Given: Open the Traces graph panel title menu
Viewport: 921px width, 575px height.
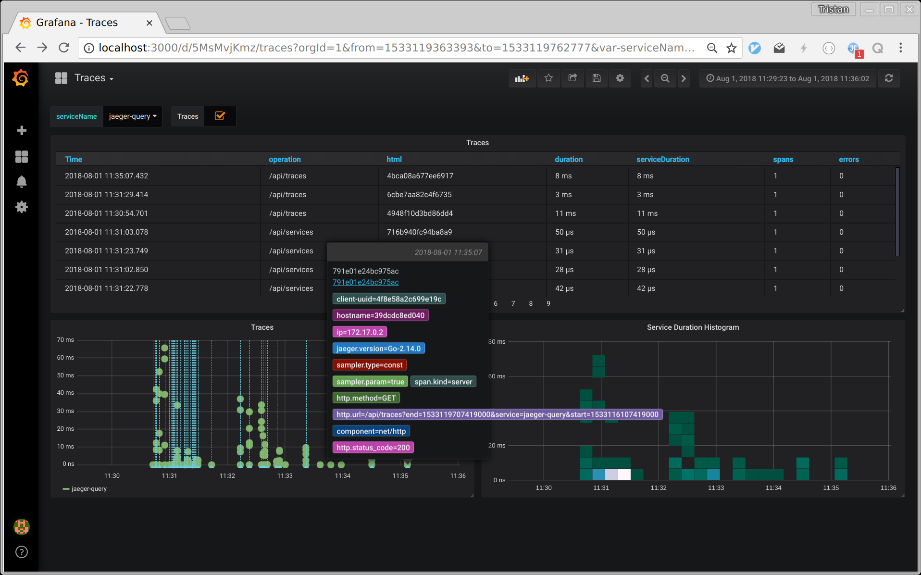Looking at the screenshot, I should [262, 327].
